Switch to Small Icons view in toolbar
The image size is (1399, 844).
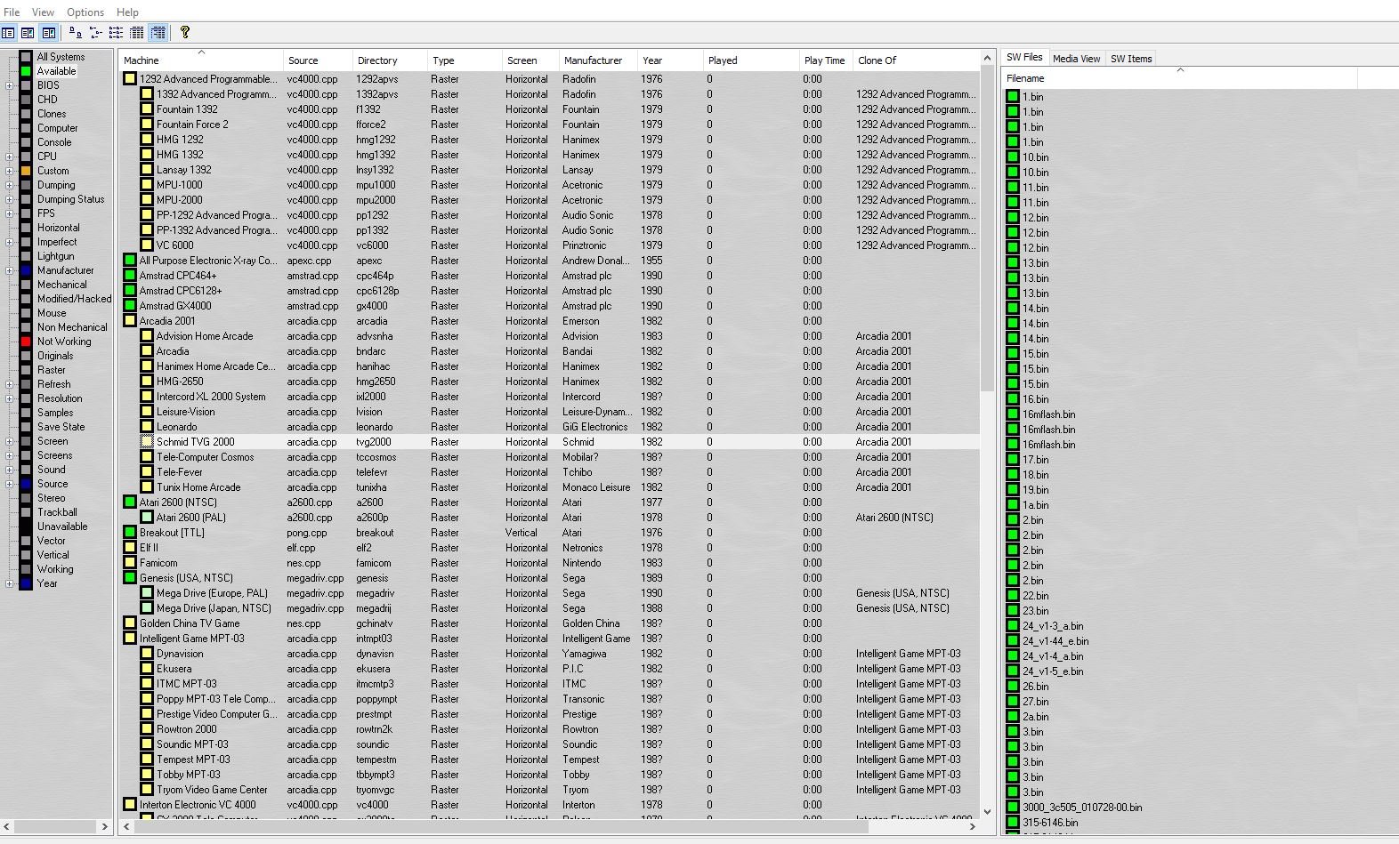click(96, 33)
